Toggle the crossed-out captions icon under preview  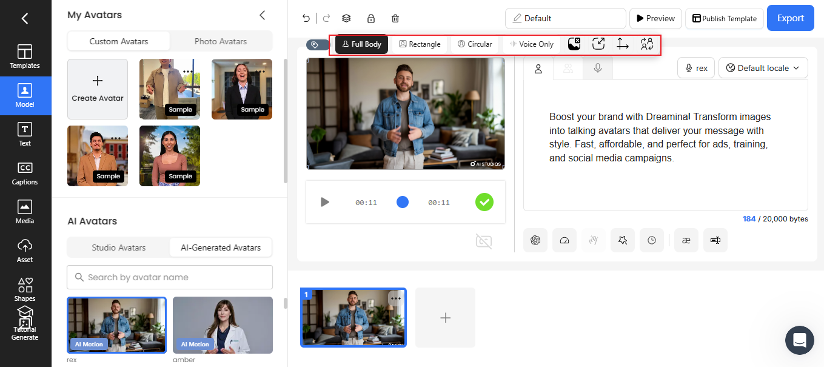coord(484,241)
